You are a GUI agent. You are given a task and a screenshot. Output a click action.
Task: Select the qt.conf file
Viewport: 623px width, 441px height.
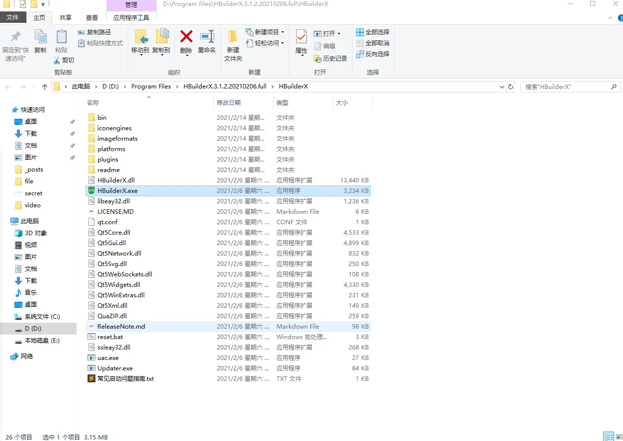(228, 222)
